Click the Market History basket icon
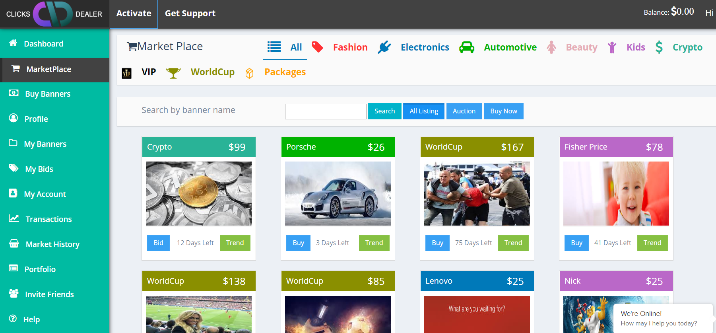The width and height of the screenshot is (716, 333). (x=14, y=243)
